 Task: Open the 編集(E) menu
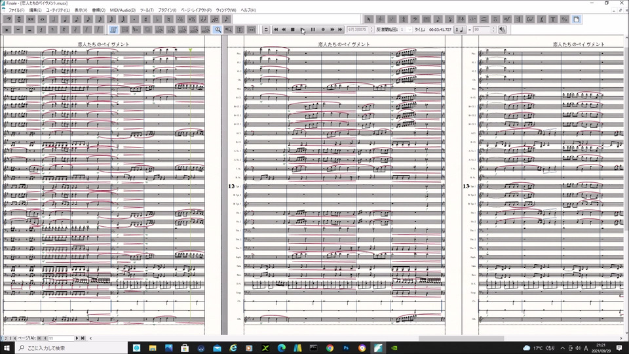[x=35, y=10]
